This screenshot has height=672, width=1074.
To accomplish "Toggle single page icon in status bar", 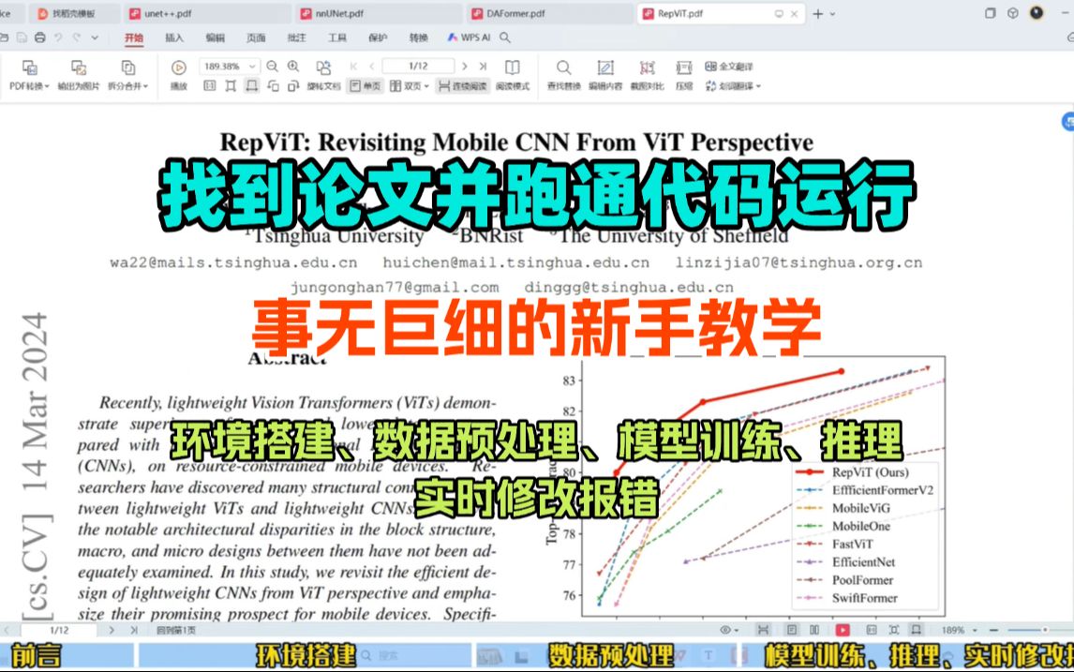I will click(x=792, y=630).
